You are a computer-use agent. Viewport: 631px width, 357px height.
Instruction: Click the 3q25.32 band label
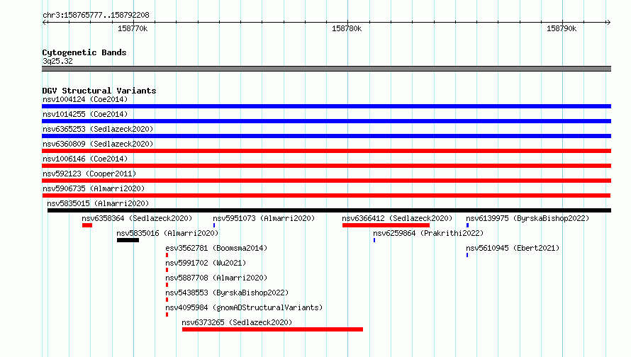pos(57,61)
